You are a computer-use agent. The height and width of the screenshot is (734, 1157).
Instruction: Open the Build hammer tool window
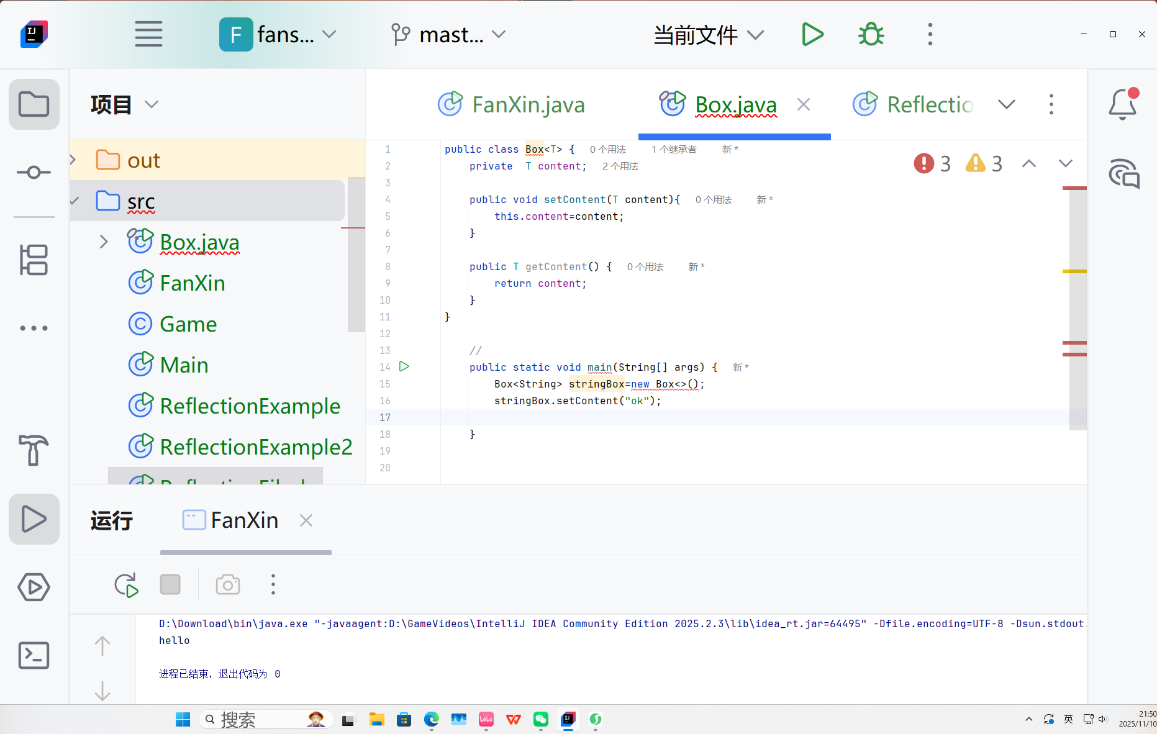[x=34, y=450]
